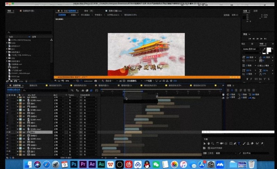Open Adobe Audition from the dock
277x169 pixels.
click(101, 164)
